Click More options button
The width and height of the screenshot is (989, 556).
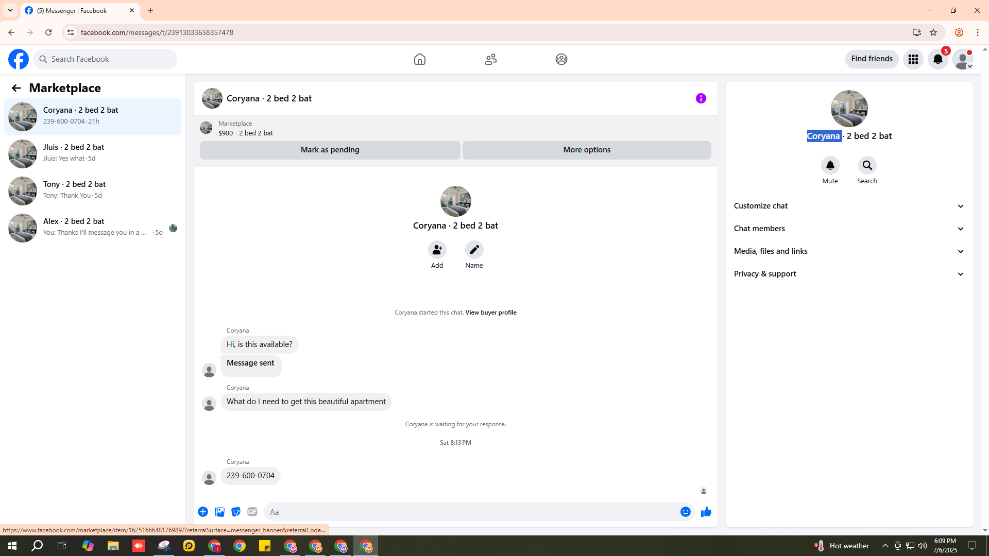coord(587,150)
